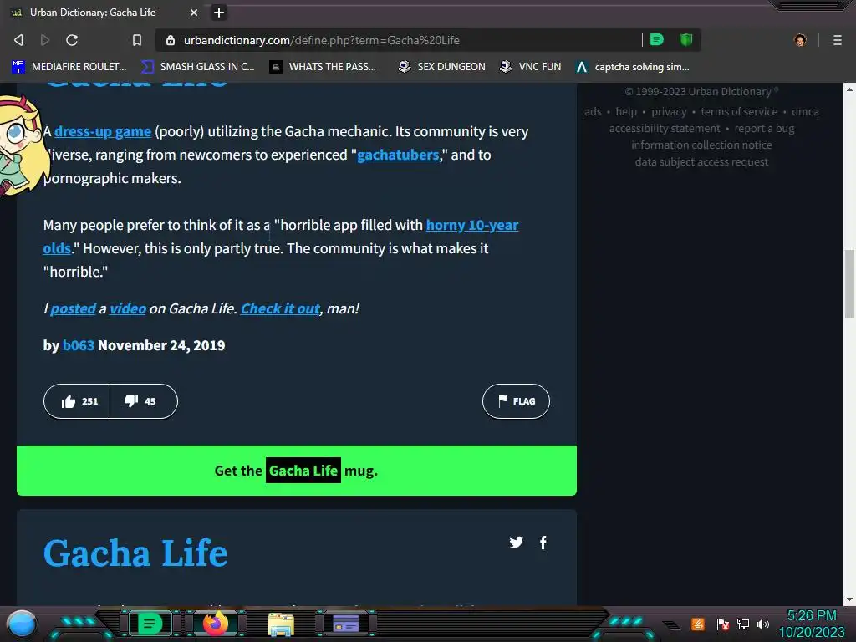Open the SMASH GLASS IN C... bookmark

pos(197,67)
